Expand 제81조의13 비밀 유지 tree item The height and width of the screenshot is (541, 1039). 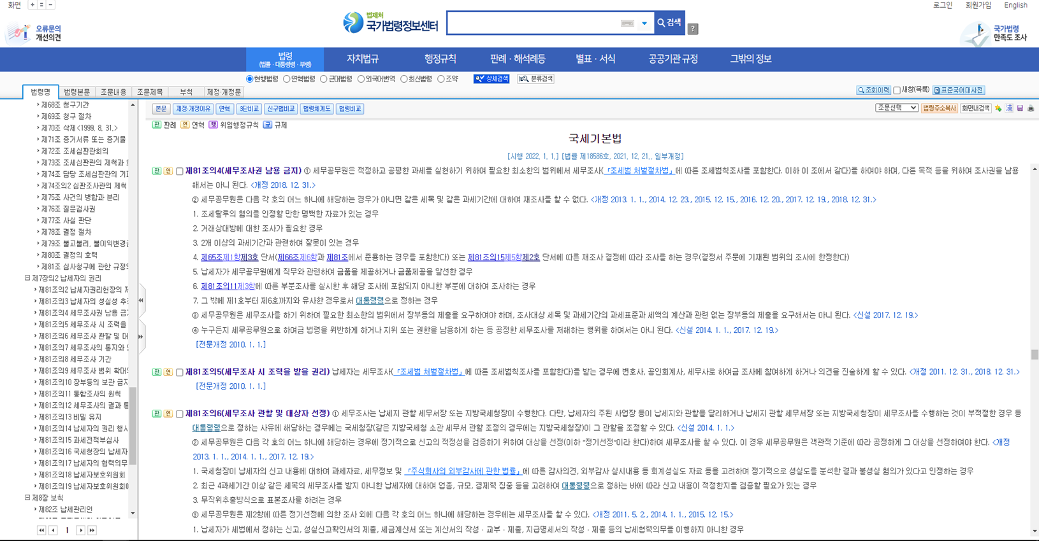70,417
